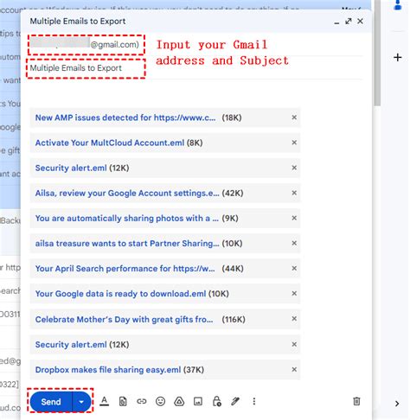Click the compose window scrollbar

[377, 54]
